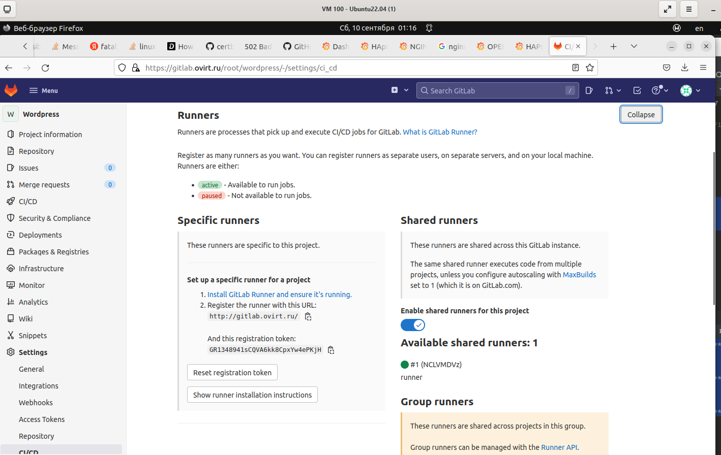Open Repository in the sidebar
This screenshot has width=721, height=455.
pos(37,151)
